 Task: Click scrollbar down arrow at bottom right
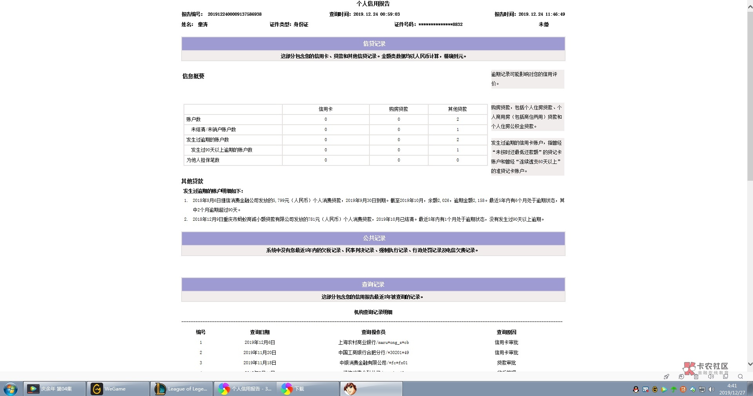(750, 364)
